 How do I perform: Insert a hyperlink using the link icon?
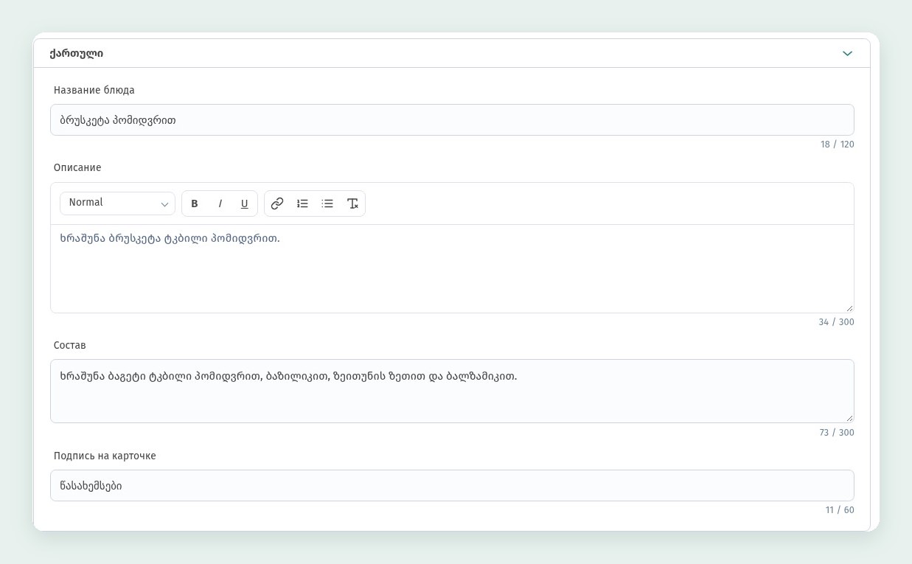pos(277,203)
